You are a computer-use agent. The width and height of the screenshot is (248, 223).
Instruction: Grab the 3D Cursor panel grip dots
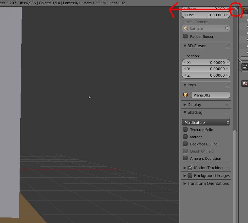click(x=227, y=46)
